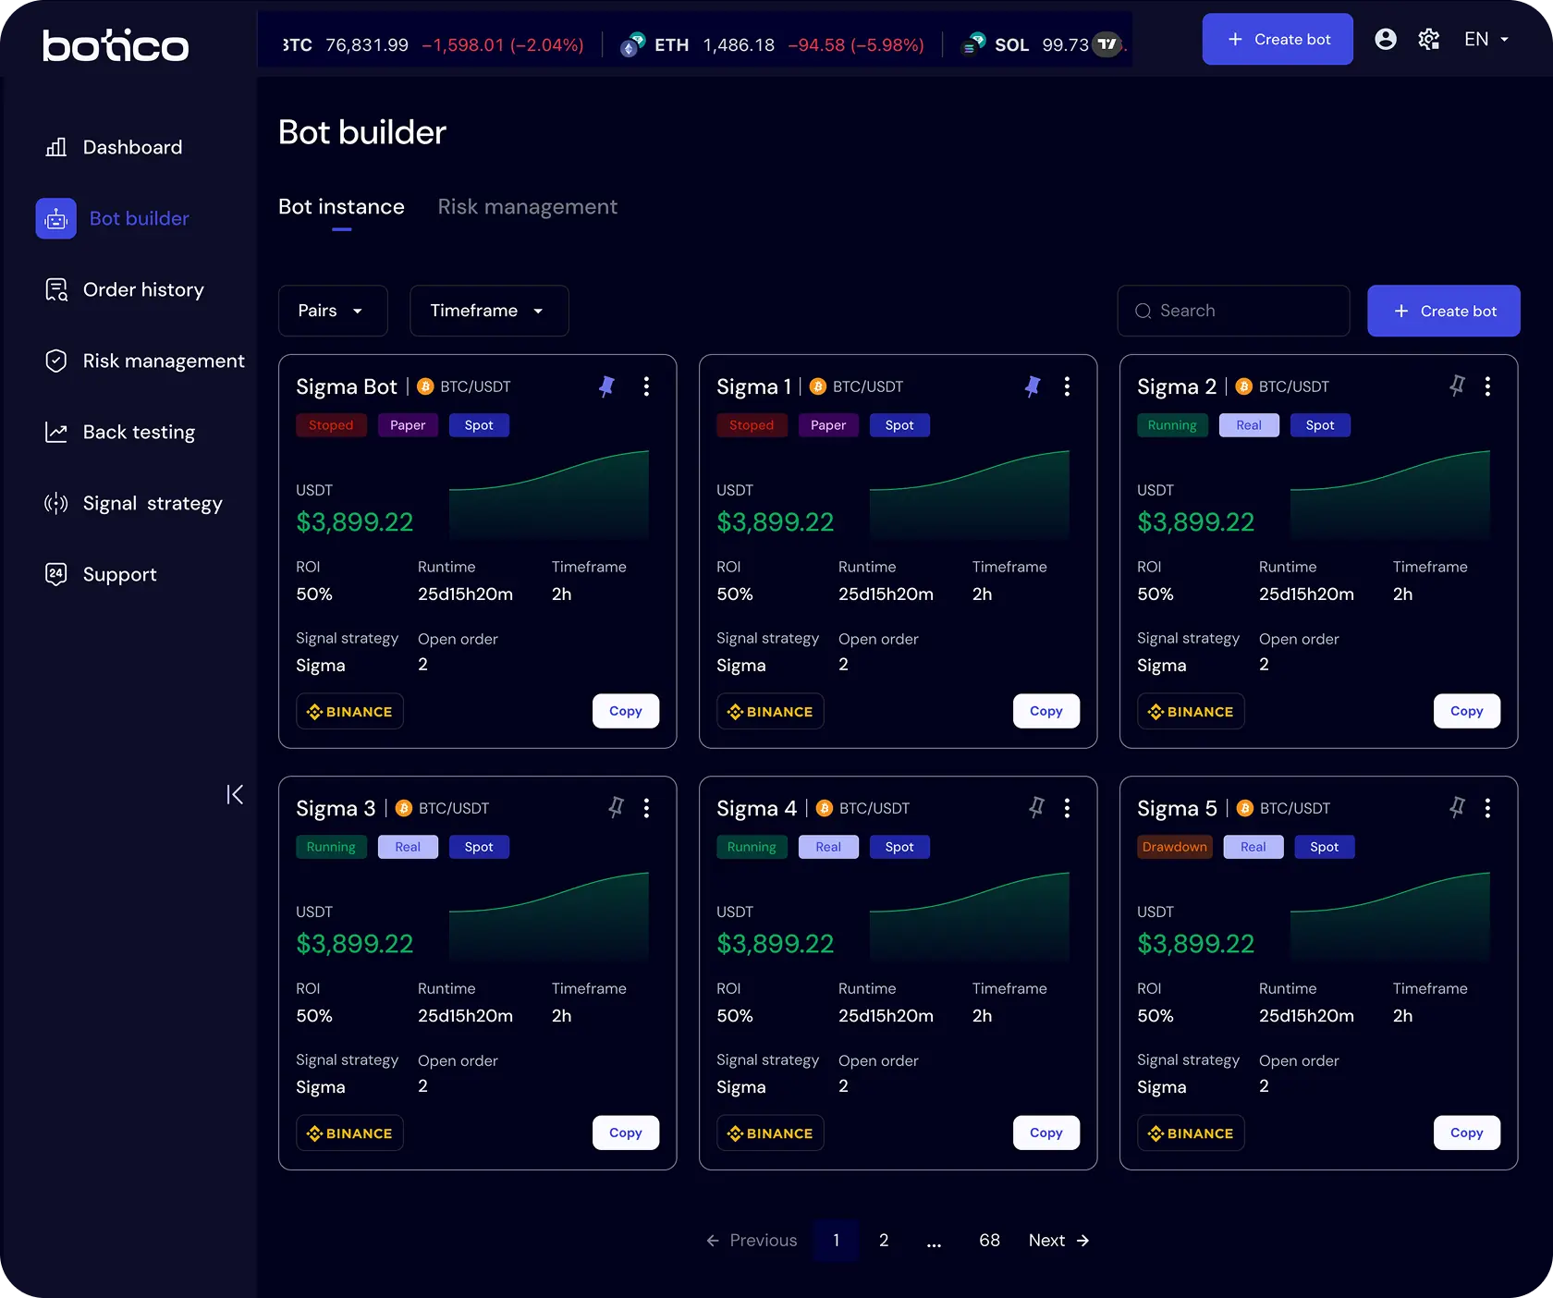Switch to the Risk management tab
Image resolution: width=1553 pixels, height=1298 pixels.
click(527, 207)
